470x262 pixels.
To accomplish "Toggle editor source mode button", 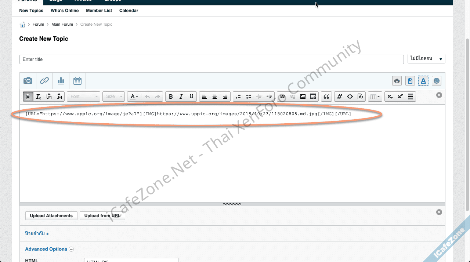I will (28, 97).
